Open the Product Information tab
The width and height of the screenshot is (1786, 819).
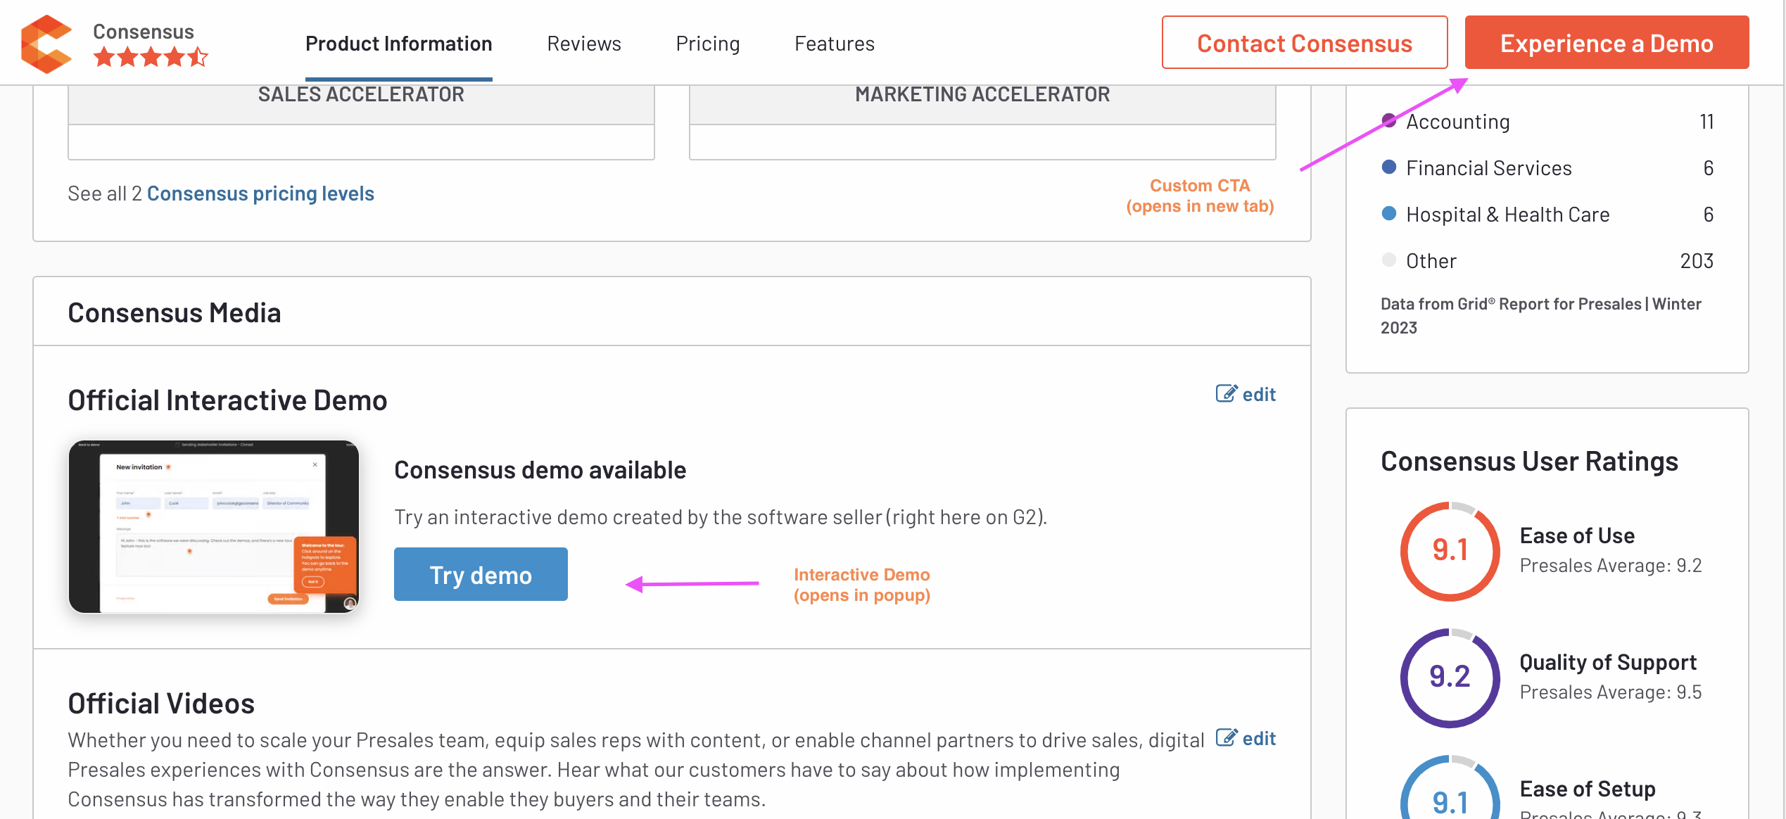pos(398,44)
